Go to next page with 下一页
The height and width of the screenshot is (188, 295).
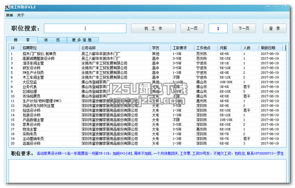click(x=244, y=28)
